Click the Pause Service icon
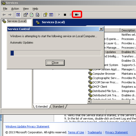Image resolution: width=136 pixels, height=136 pixels. pyautogui.click(x=71, y=15)
